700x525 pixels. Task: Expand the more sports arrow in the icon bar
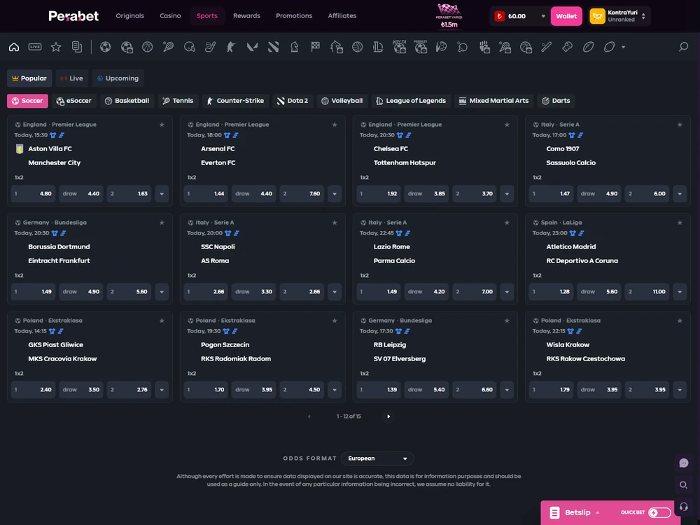[x=623, y=47]
